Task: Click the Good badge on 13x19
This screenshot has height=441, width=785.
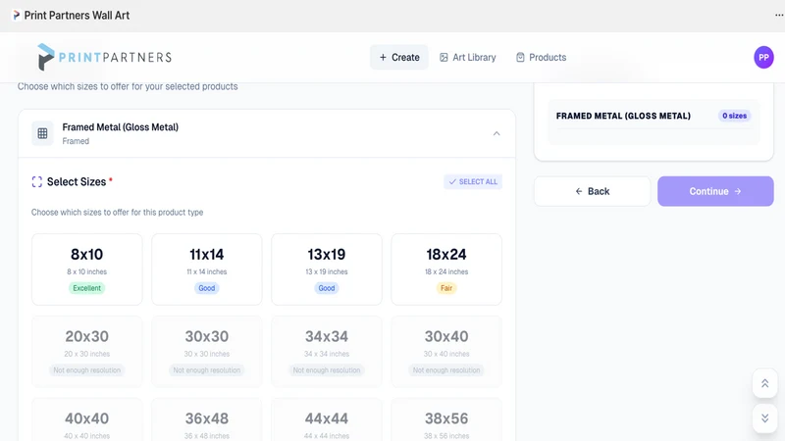Action: click(327, 288)
